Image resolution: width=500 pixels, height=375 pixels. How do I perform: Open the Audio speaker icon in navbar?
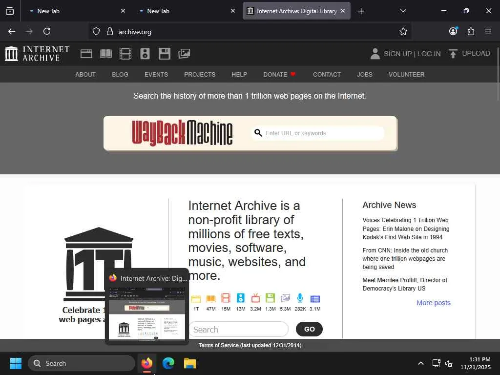coord(145,54)
